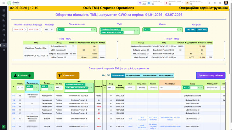Open the hamburger menu in the header
The image size is (232, 130).
pyautogui.click(x=4, y=3)
